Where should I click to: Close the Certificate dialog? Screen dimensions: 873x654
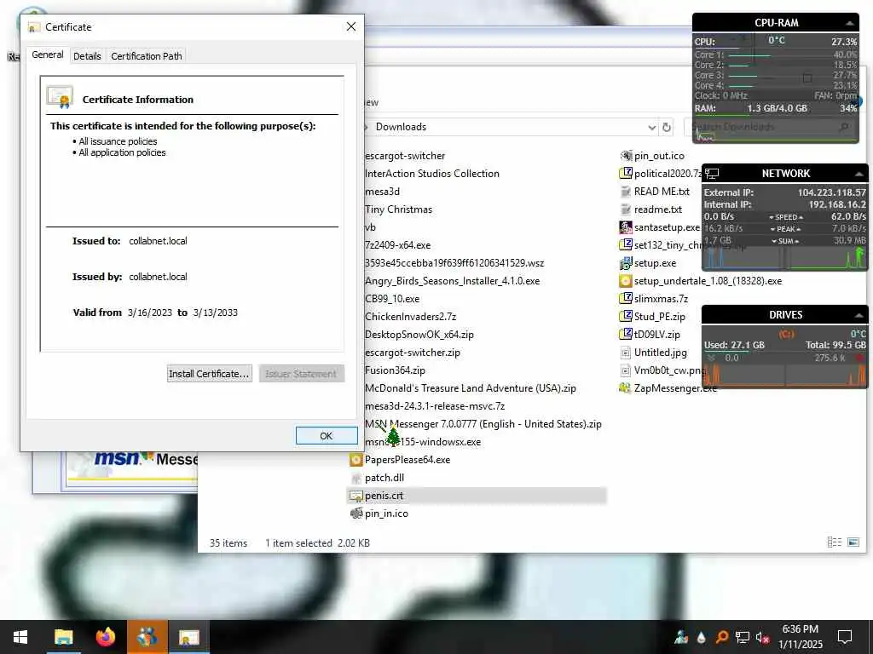350,26
